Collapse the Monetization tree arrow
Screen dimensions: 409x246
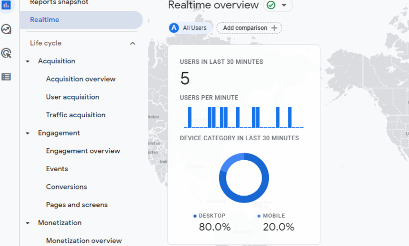click(28, 223)
